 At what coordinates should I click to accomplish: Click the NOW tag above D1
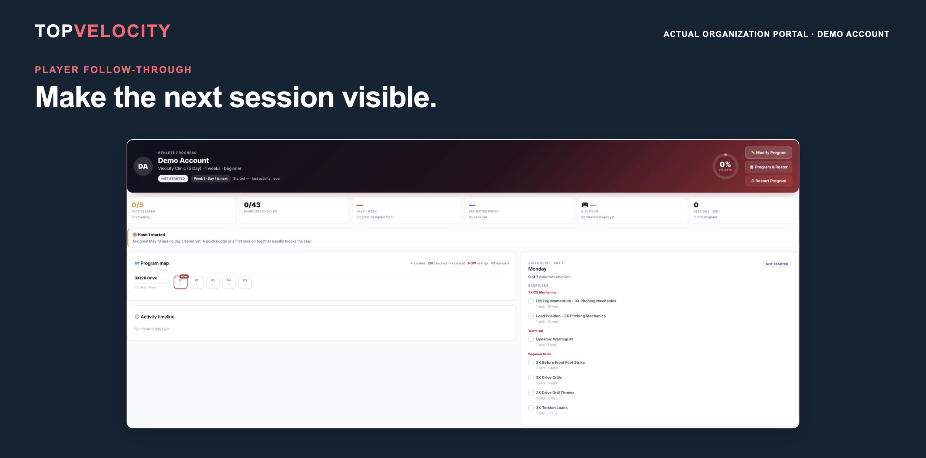(184, 277)
